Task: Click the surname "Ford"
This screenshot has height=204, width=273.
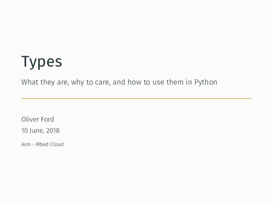Action: [x=48, y=119]
